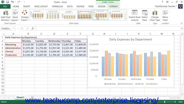This screenshot has width=184, height=104.
Task: Open Ribbon Display Options icon
Action: click(x=167, y=2)
